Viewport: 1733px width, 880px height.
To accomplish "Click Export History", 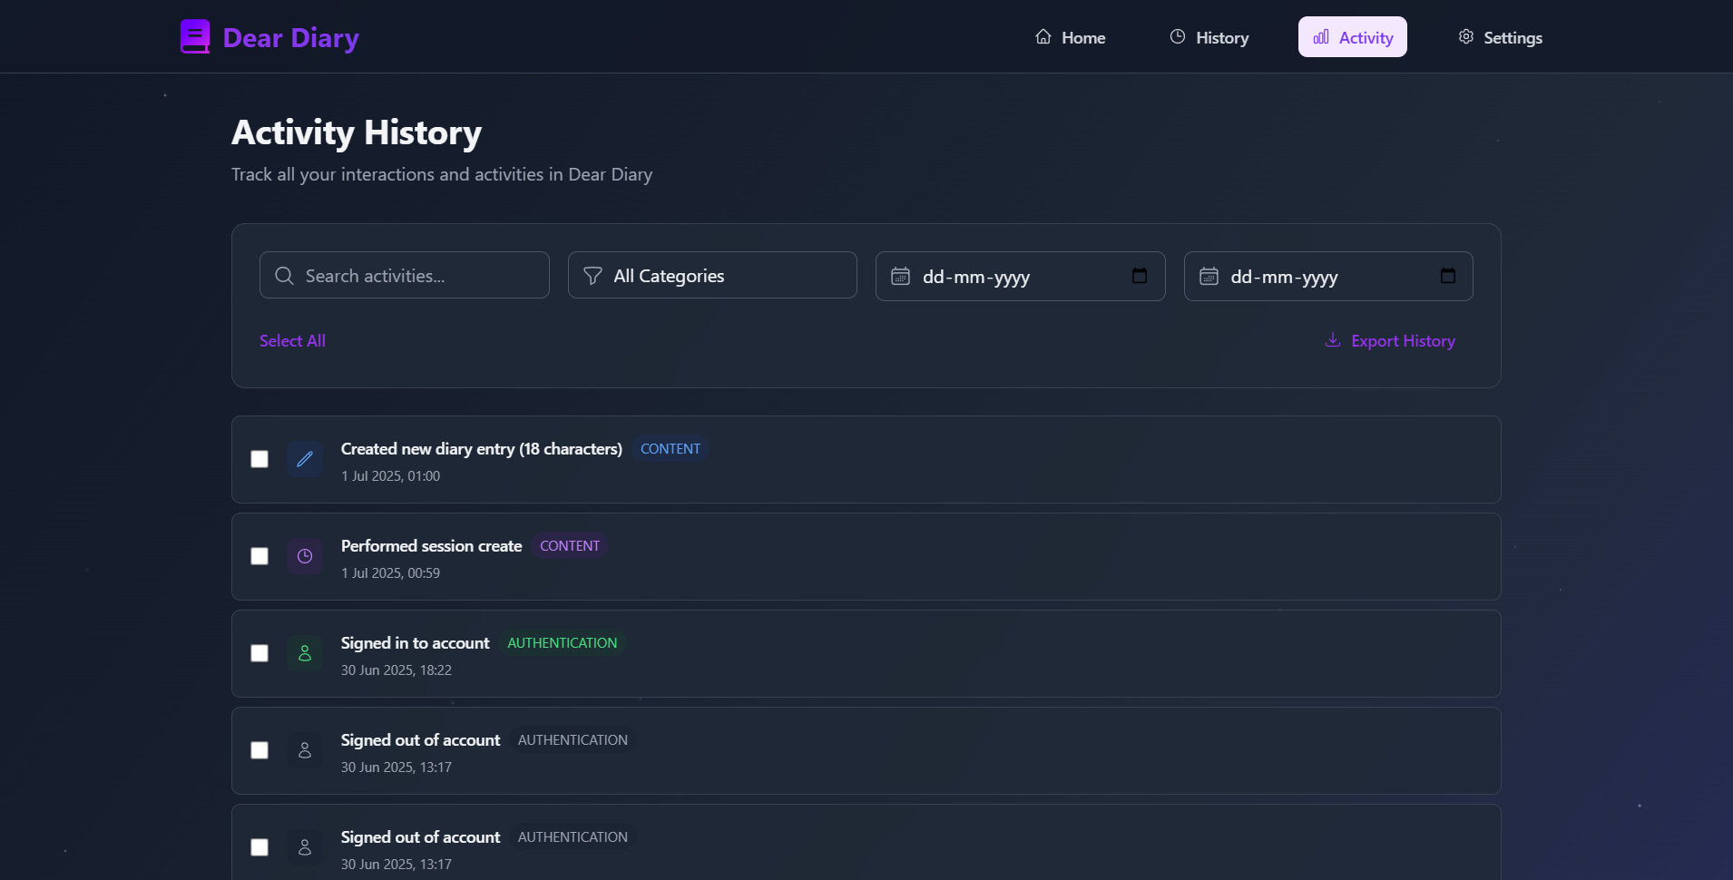I will pos(1402,340).
